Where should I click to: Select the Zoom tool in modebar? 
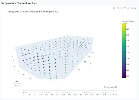tap(118, 8)
